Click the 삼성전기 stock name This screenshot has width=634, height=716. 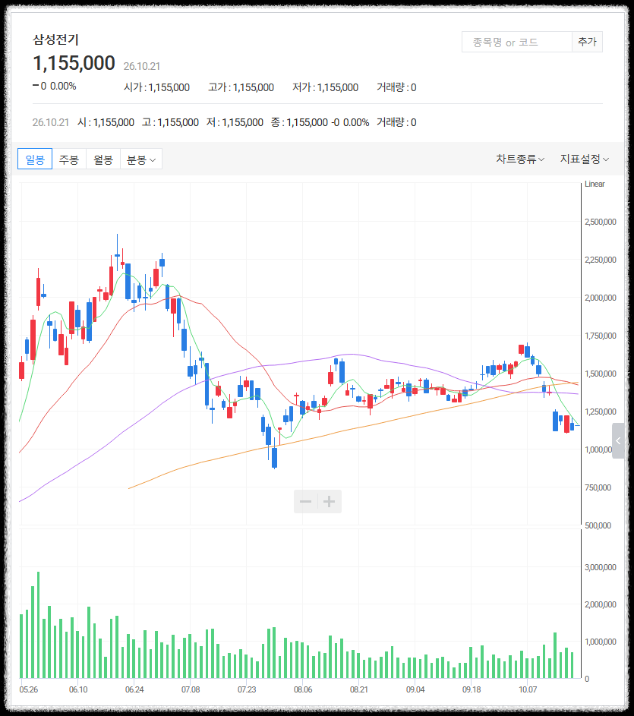coord(55,39)
